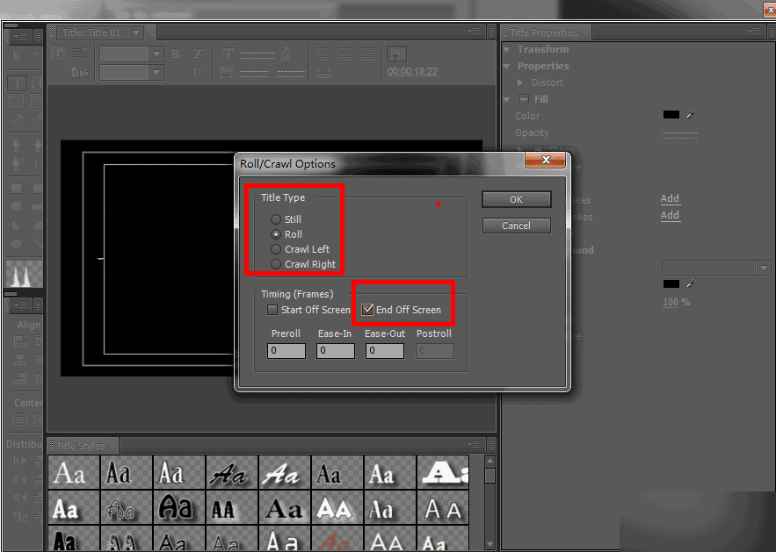The width and height of the screenshot is (776, 552).
Task: Collapse the Transform section
Action: [x=507, y=49]
